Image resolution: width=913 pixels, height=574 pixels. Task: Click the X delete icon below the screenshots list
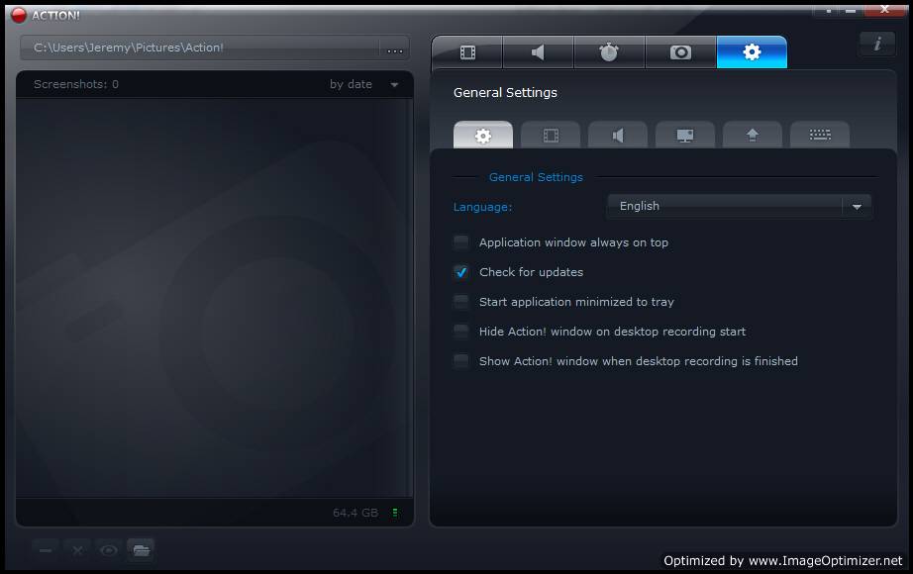[x=77, y=550]
